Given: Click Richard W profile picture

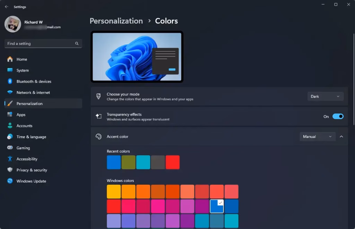Looking at the screenshot, I should coord(13,24).
